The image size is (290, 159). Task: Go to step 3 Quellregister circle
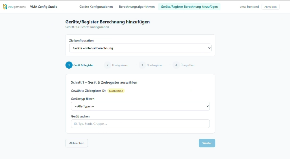[142, 65]
